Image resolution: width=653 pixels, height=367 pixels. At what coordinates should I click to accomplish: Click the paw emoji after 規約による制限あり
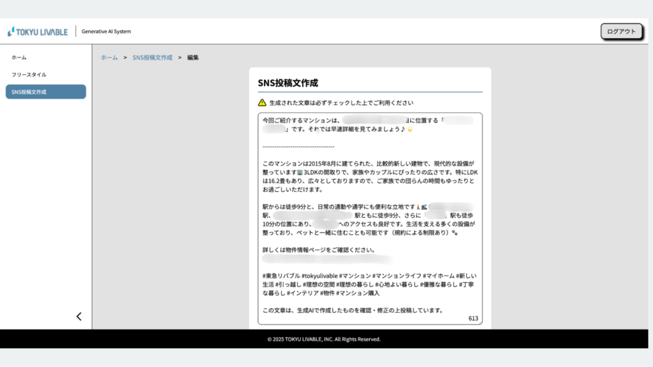[x=455, y=233]
